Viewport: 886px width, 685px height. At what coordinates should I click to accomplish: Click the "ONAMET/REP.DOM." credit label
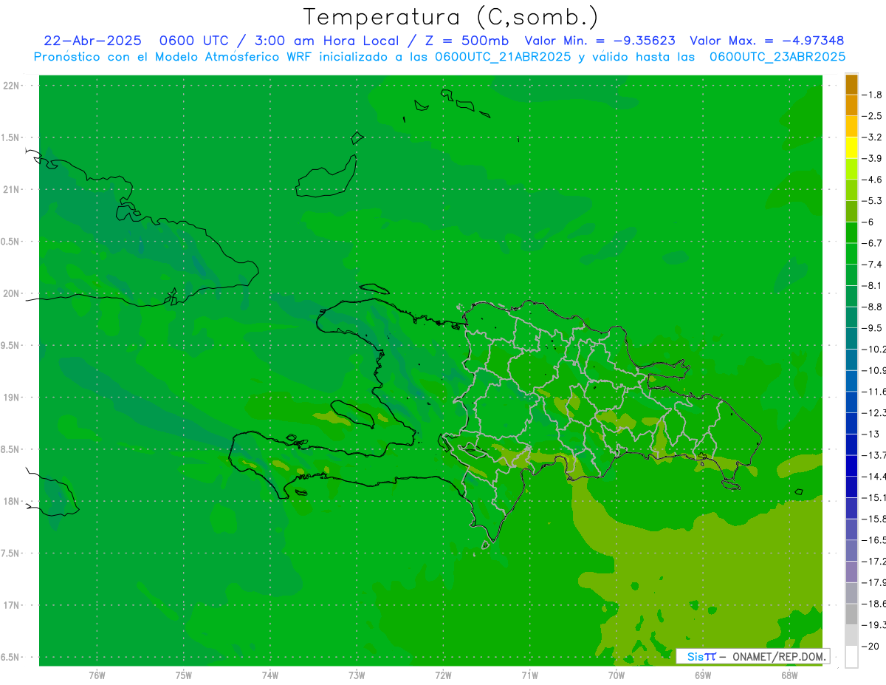[778, 656]
